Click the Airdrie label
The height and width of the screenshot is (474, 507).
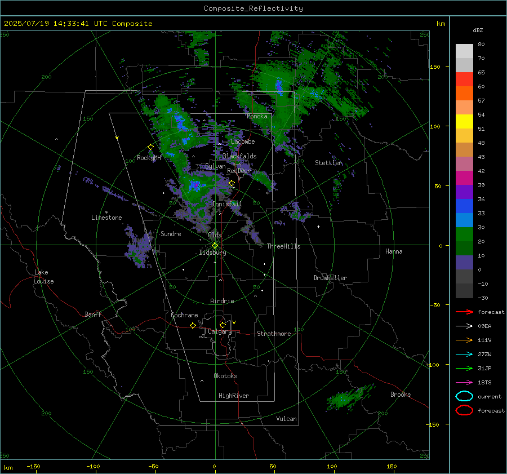click(222, 301)
